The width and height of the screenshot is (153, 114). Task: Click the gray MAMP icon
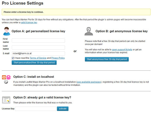tap(6, 82)
